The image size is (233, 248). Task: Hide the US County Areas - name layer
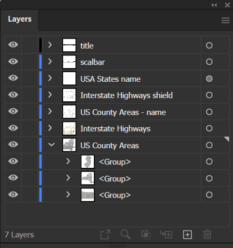point(13,111)
